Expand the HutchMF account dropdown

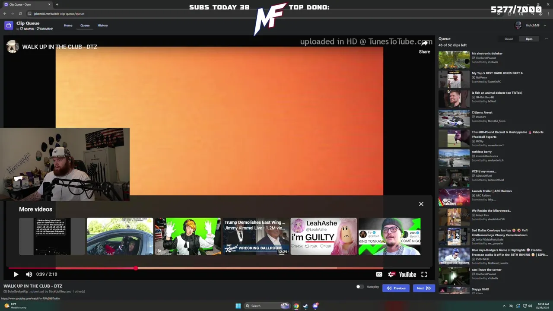pos(531,25)
